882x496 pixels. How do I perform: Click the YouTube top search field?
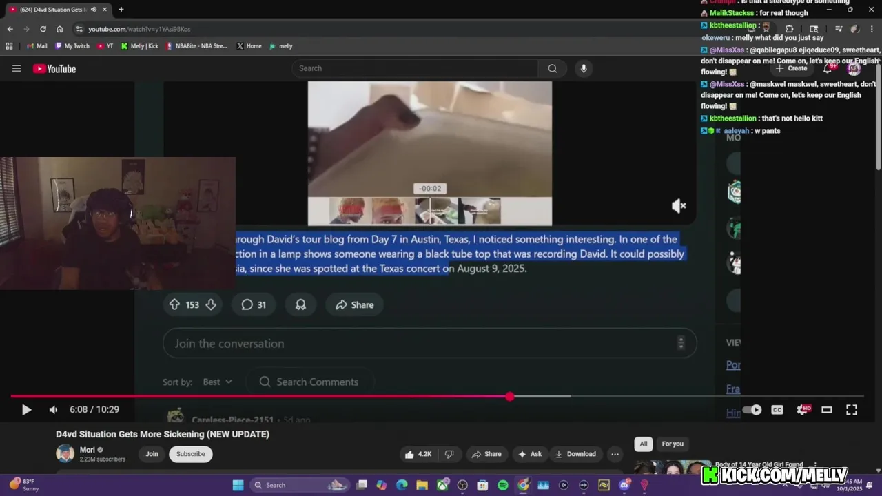click(416, 68)
